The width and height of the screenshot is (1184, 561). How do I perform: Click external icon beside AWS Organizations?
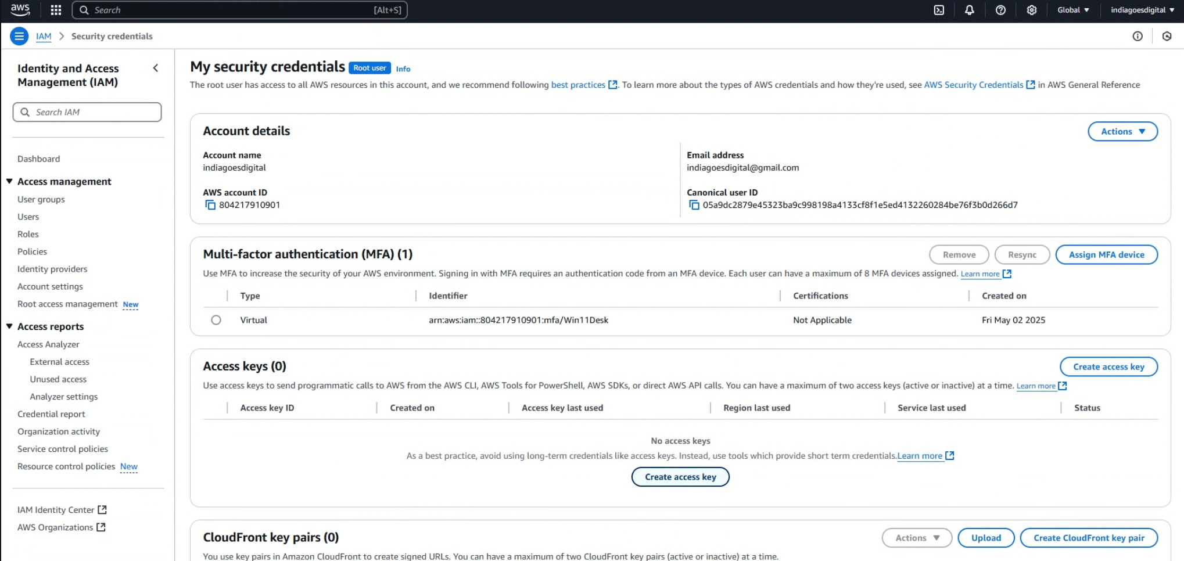(x=101, y=527)
